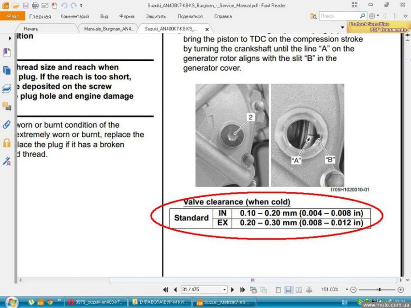
Task: Open the Security lock panel
Action: pyautogui.click(x=7, y=143)
